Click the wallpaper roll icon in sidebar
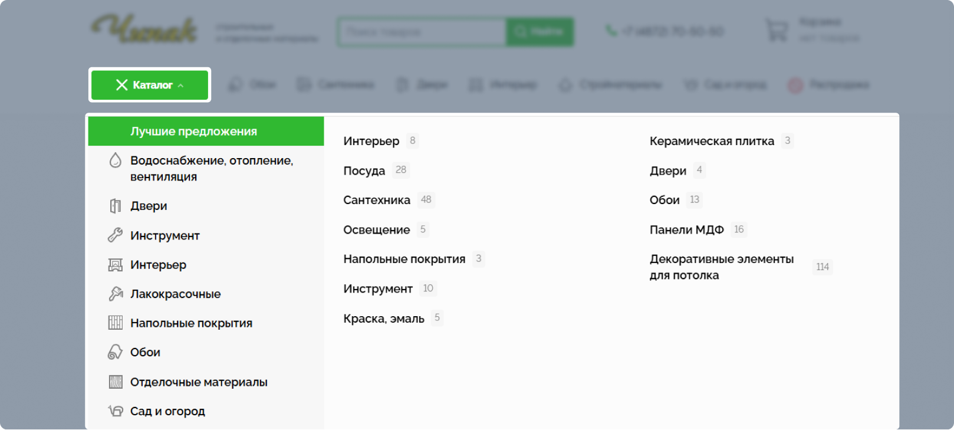Viewport: 954px width, 430px height. pos(116,352)
